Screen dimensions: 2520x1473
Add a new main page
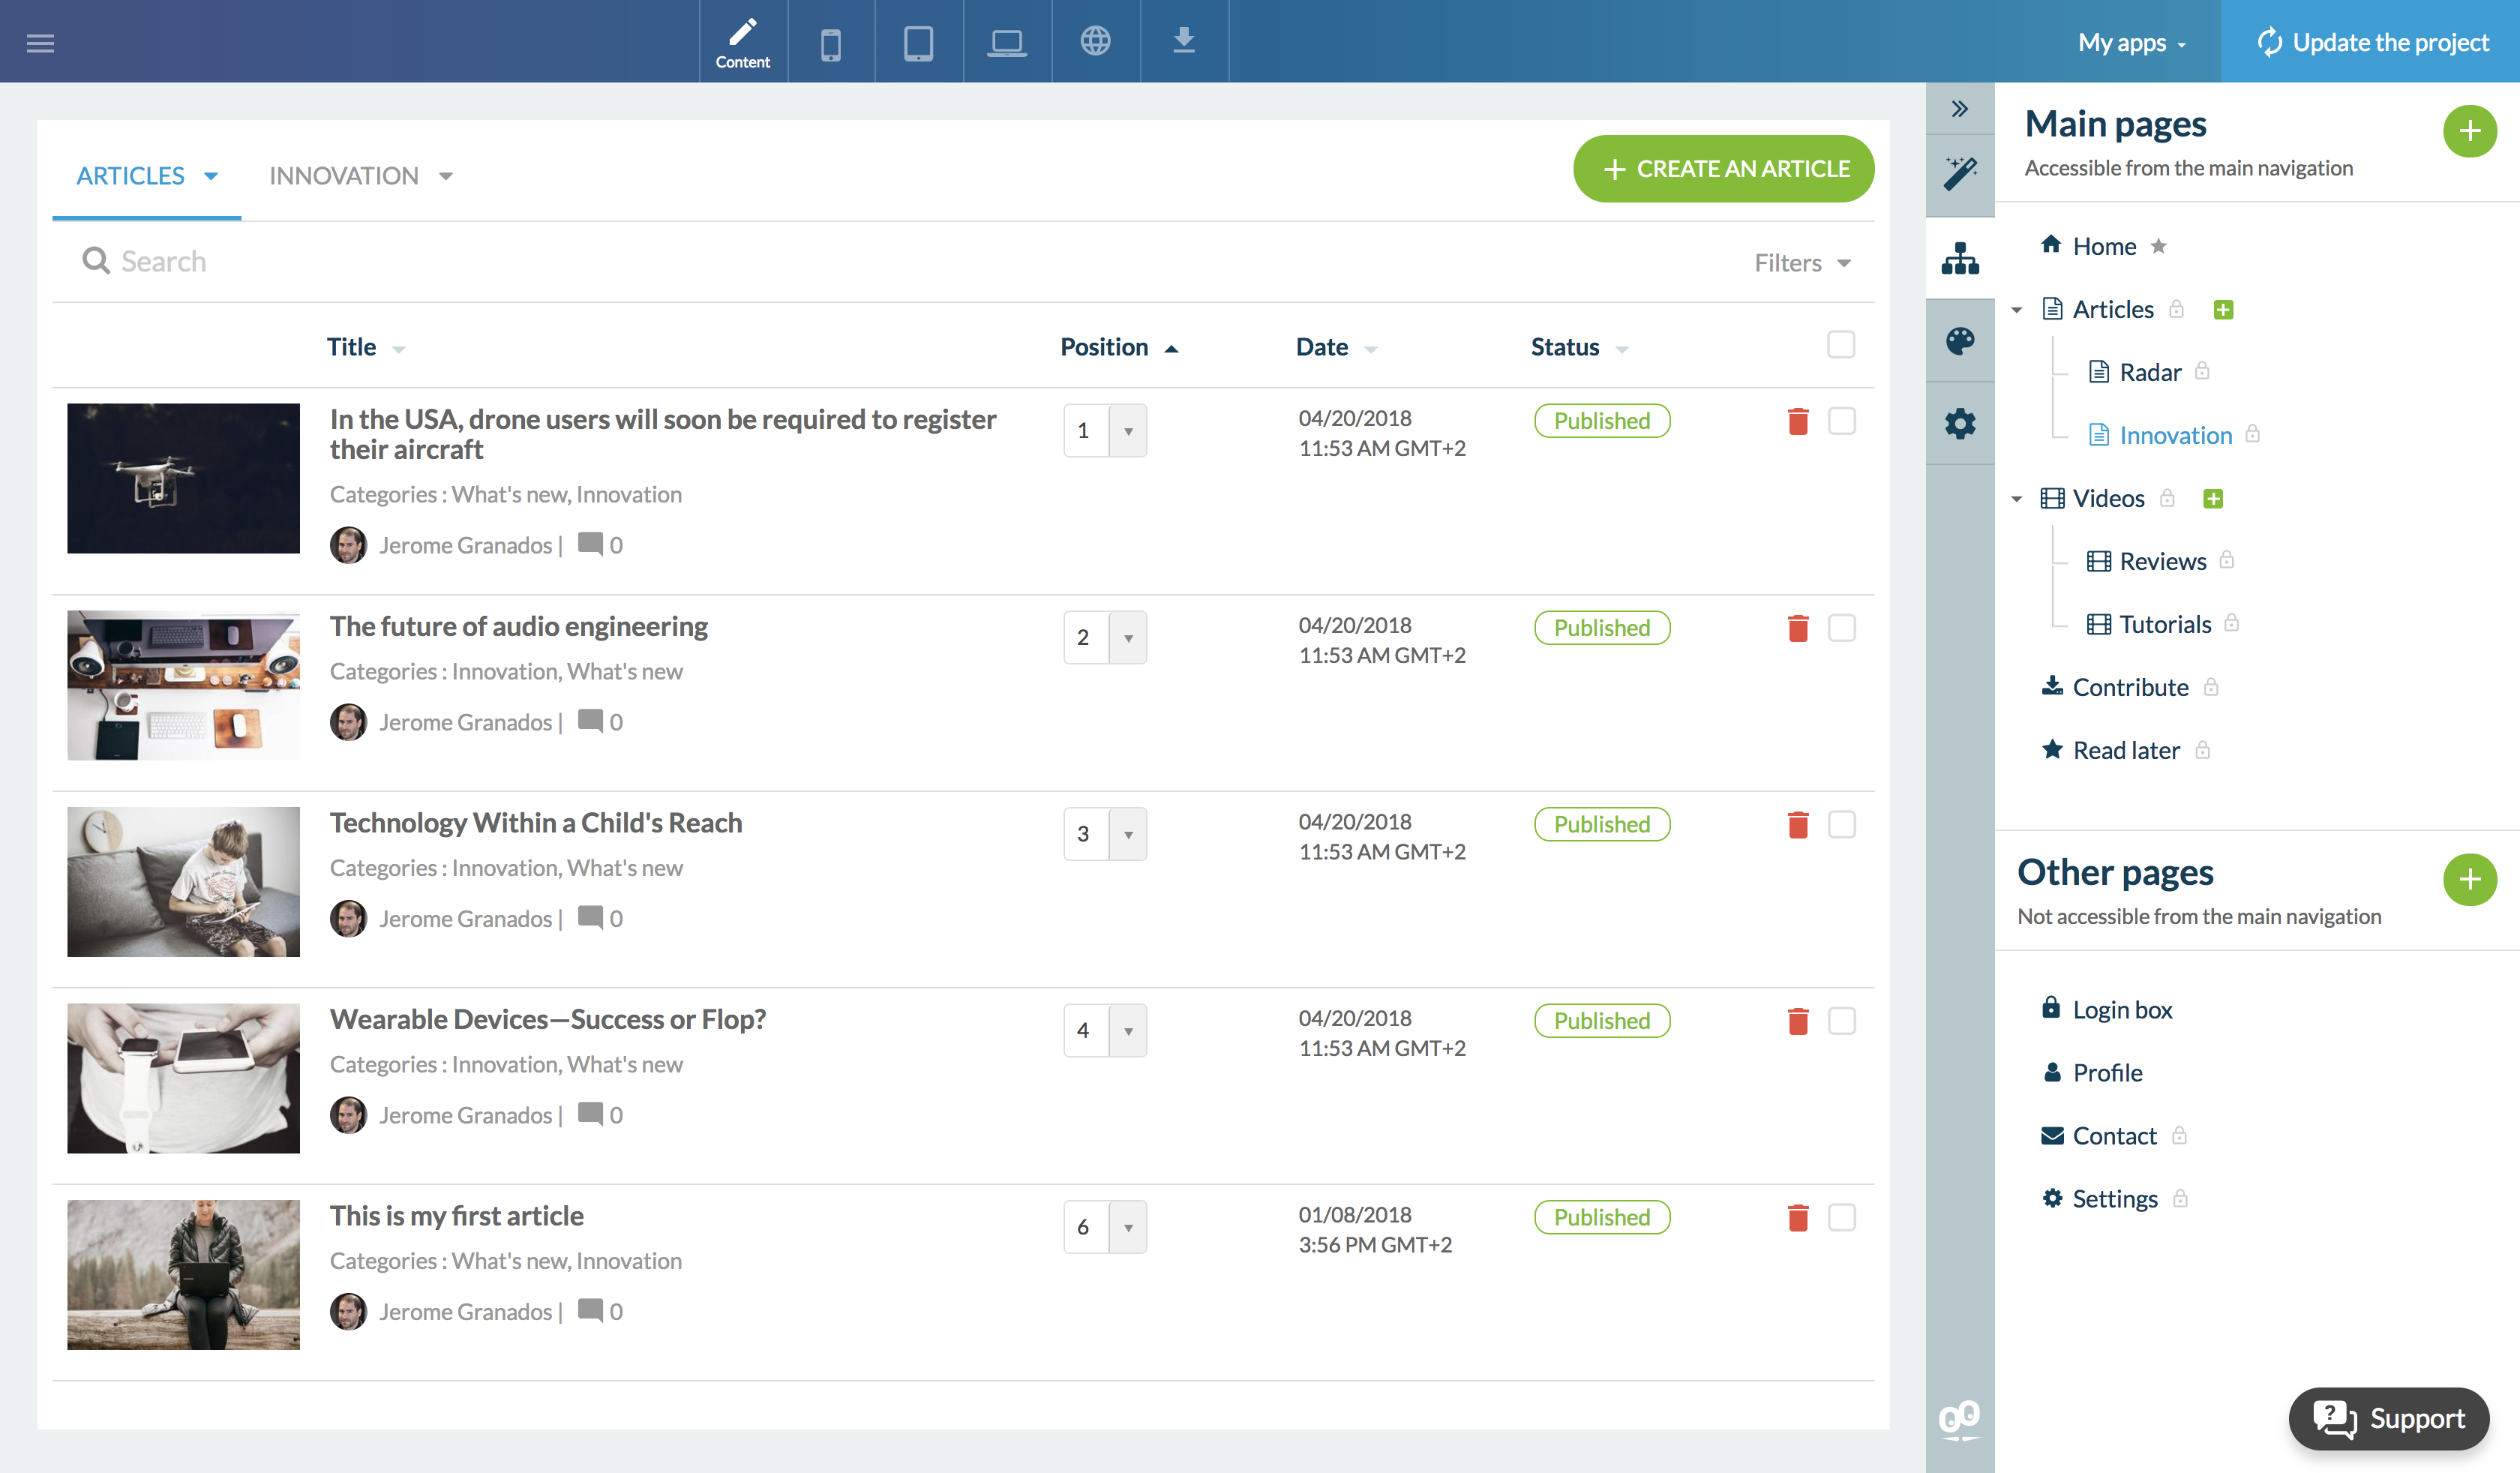coord(2468,131)
